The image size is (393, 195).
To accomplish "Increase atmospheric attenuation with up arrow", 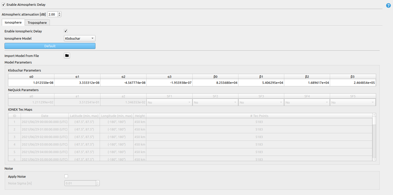I will pyautogui.click(x=59, y=13).
